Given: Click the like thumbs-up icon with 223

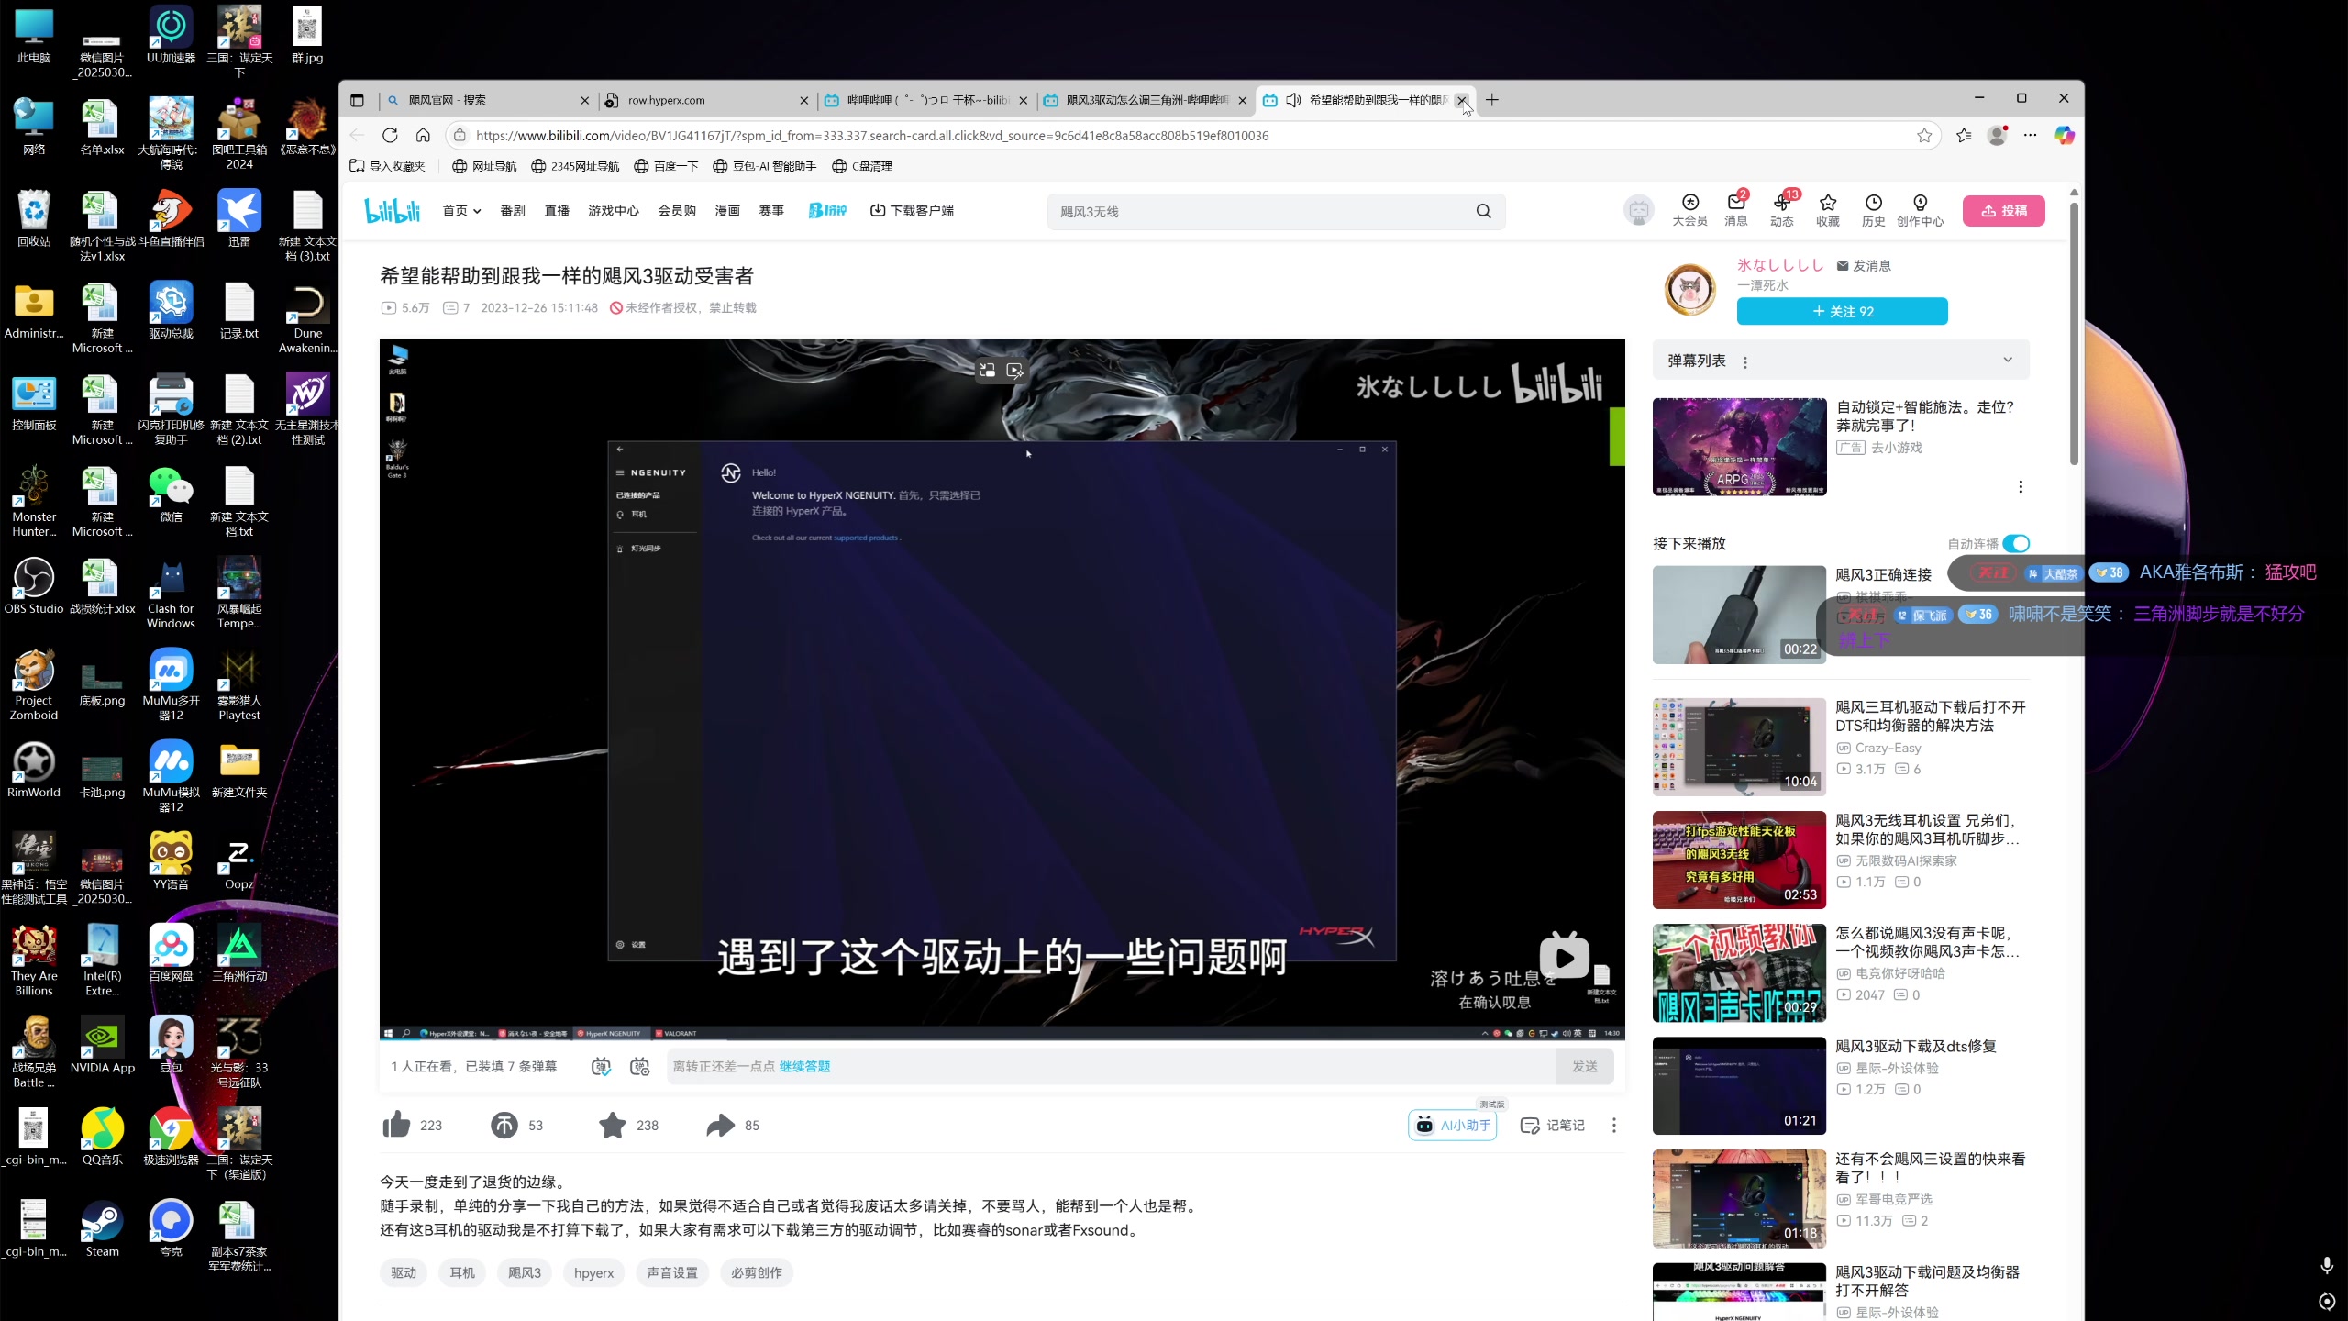Looking at the screenshot, I should [x=396, y=1125].
